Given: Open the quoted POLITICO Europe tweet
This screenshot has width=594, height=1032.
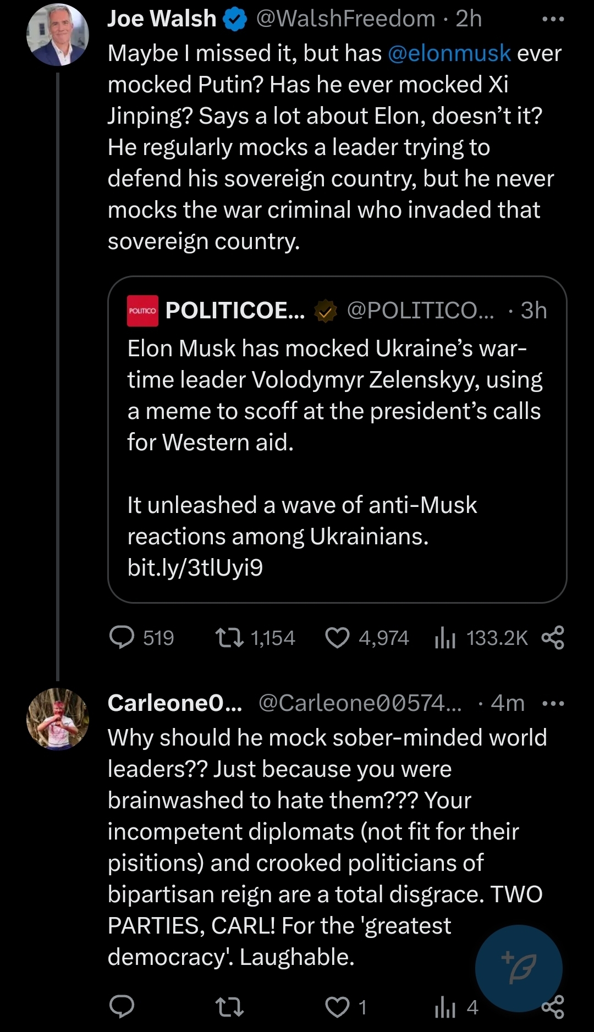Looking at the screenshot, I should click(337, 440).
